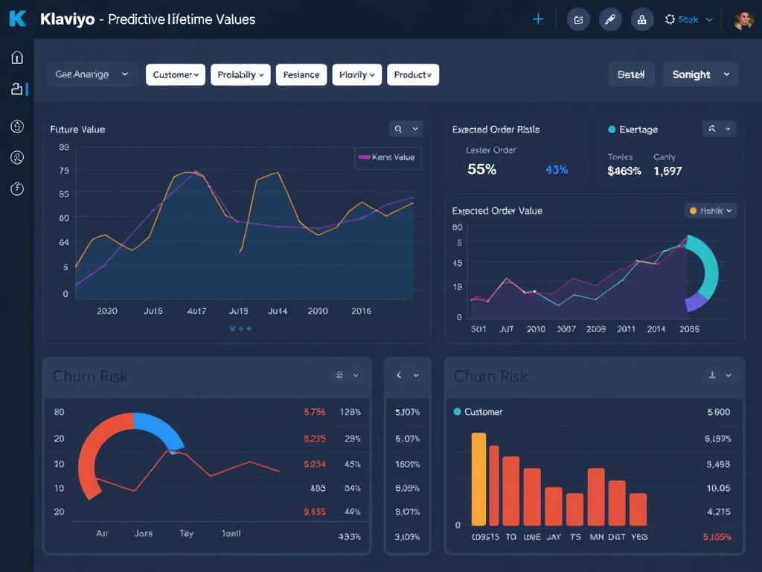This screenshot has height=572, width=762.
Task: Toggle the Kent Value legend in Future Value chart
Action: pyautogui.click(x=387, y=157)
